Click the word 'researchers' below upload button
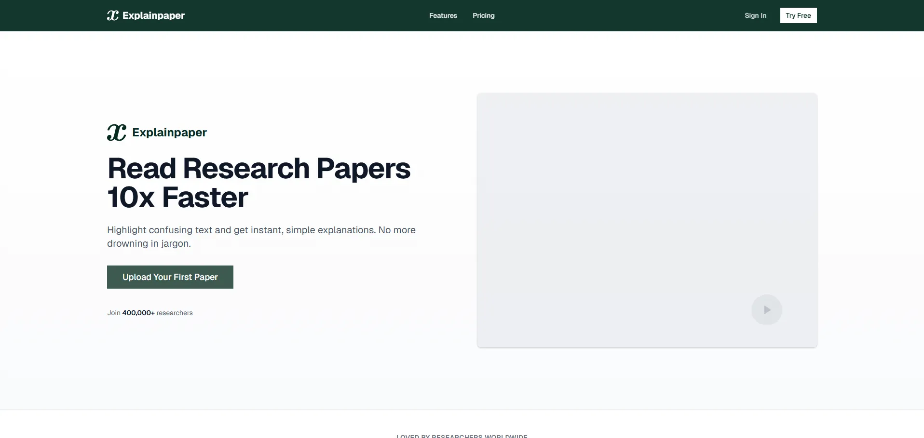 (175, 313)
